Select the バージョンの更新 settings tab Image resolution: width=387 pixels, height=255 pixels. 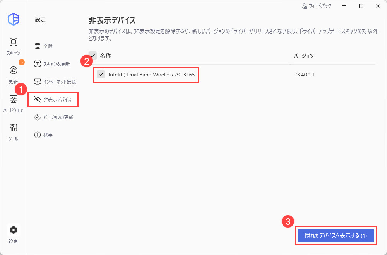tap(54, 117)
